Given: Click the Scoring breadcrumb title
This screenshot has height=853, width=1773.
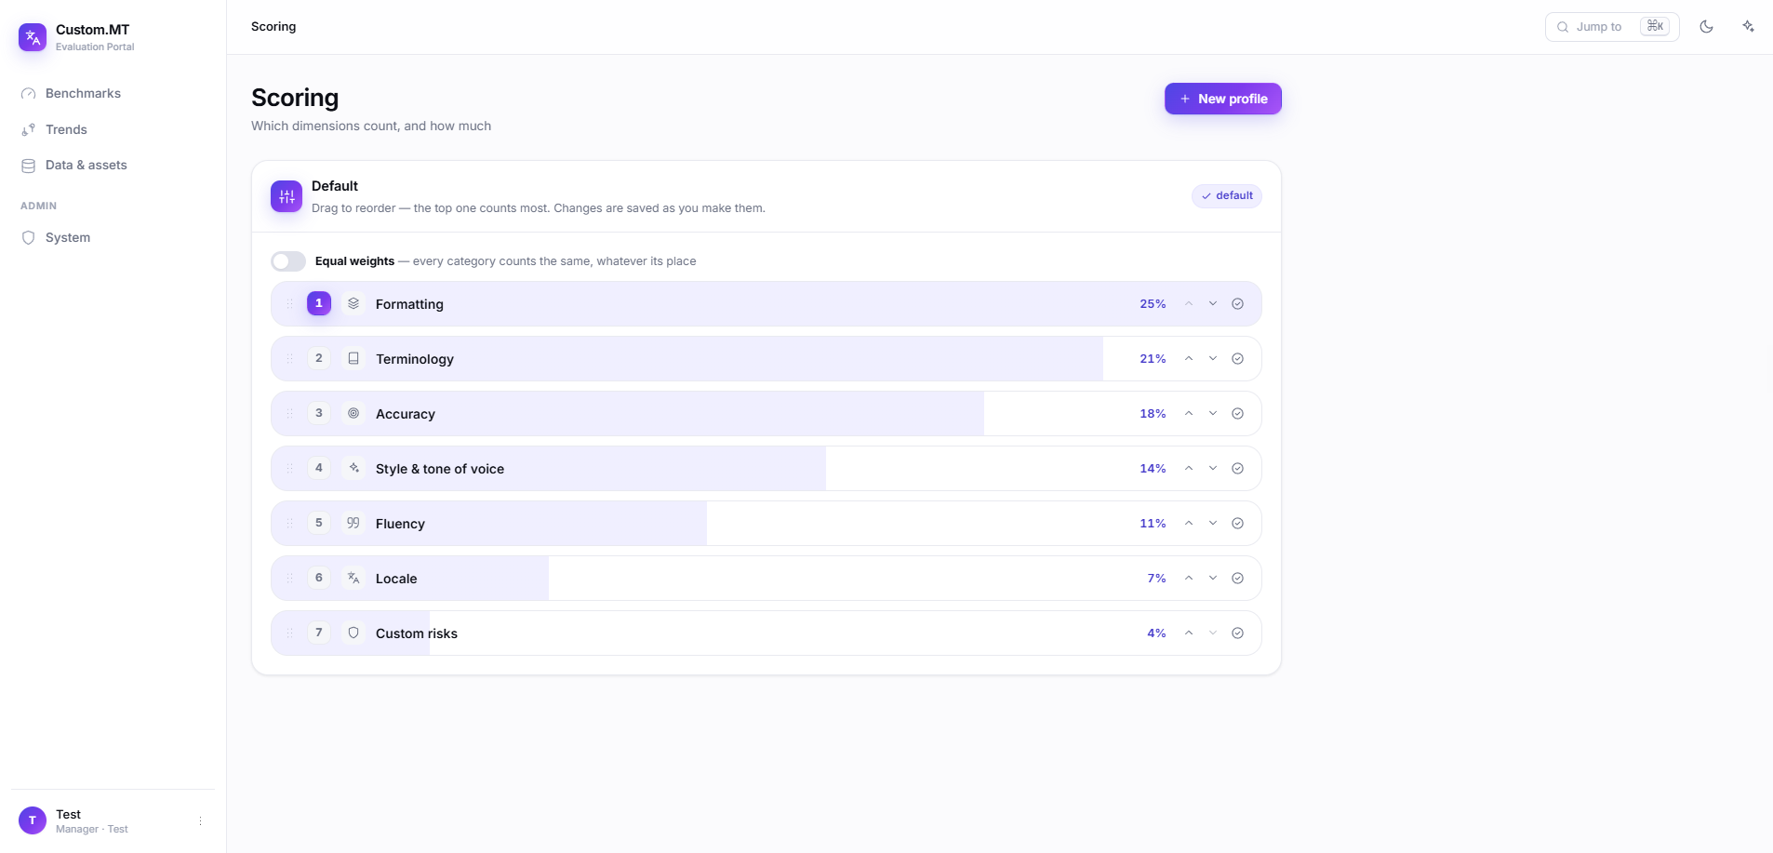Looking at the screenshot, I should (273, 26).
